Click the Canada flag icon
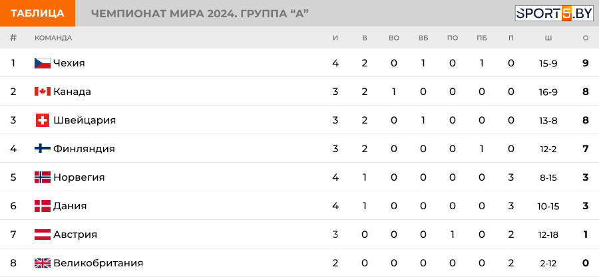The image size is (599, 277). pyautogui.click(x=43, y=92)
